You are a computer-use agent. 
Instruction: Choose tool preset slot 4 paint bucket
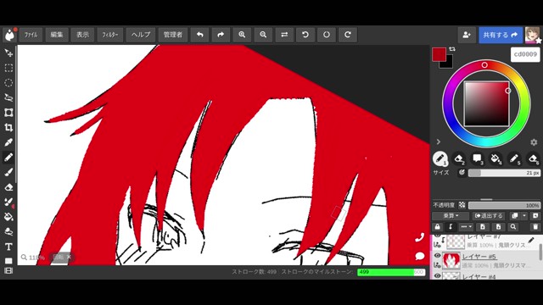pyautogui.click(x=495, y=158)
